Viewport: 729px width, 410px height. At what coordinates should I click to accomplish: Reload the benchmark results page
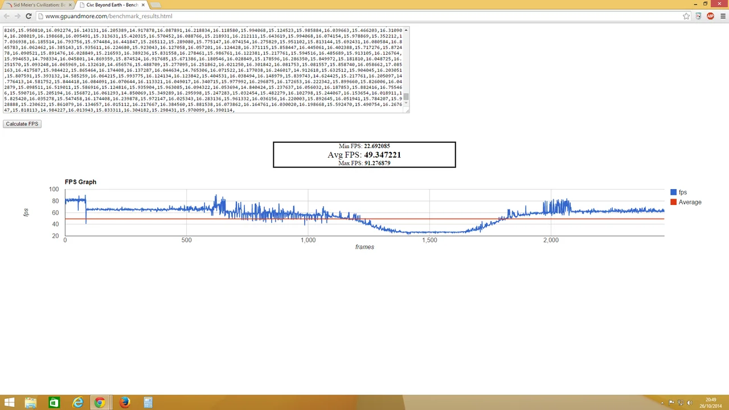point(28,16)
